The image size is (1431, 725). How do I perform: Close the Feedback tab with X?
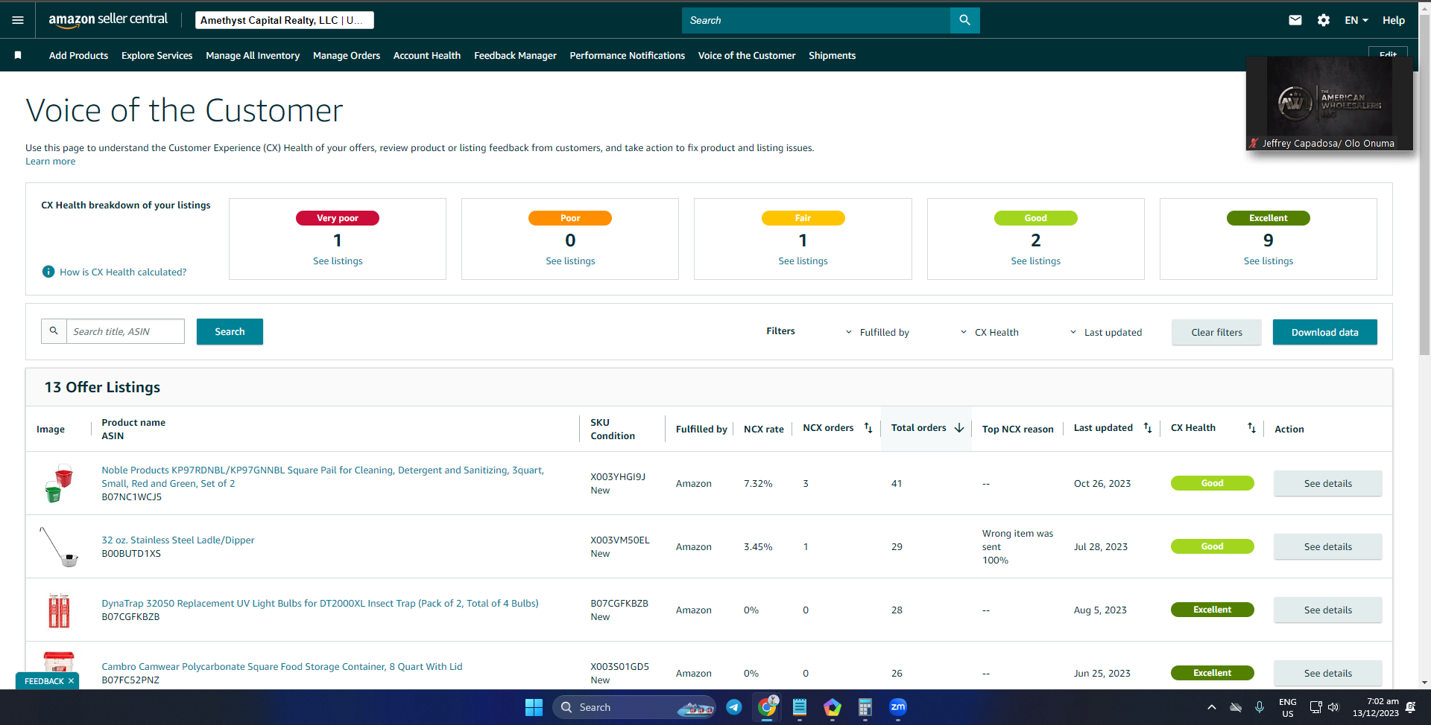click(72, 681)
